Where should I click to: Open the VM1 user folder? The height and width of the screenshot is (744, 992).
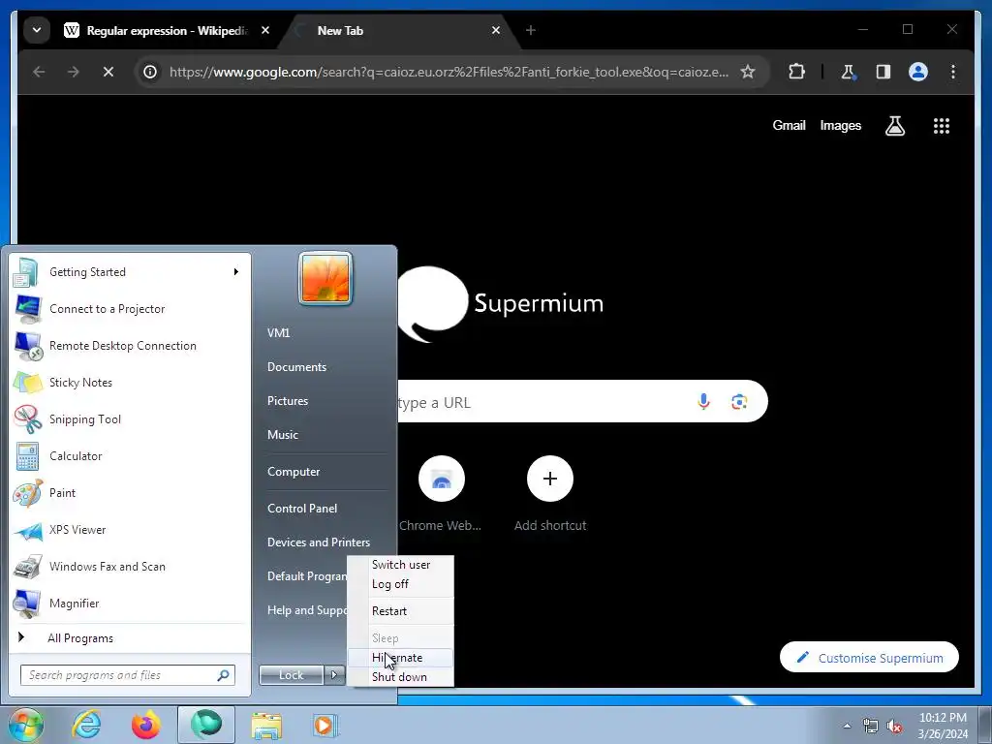278,333
